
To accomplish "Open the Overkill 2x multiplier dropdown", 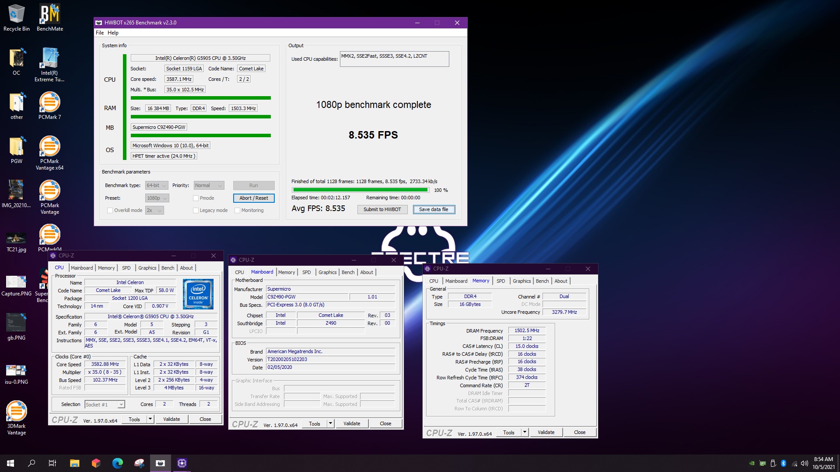I will (154, 210).
